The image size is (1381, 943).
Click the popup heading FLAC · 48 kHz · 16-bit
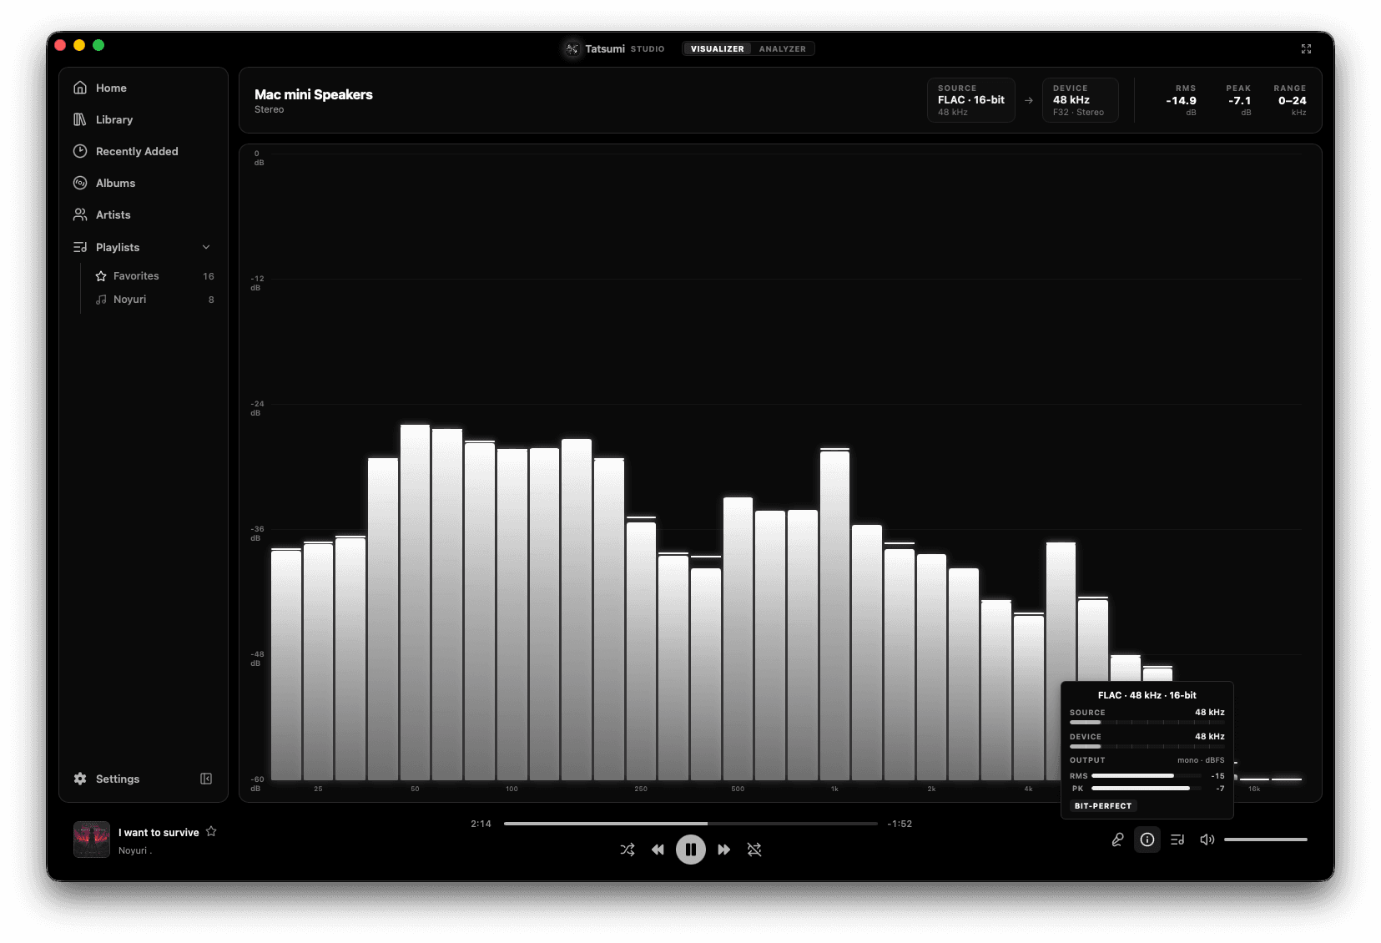pyautogui.click(x=1147, y=695)
